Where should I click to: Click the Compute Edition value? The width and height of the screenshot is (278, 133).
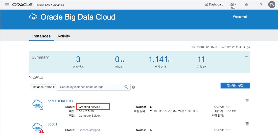tap(89, 116)
